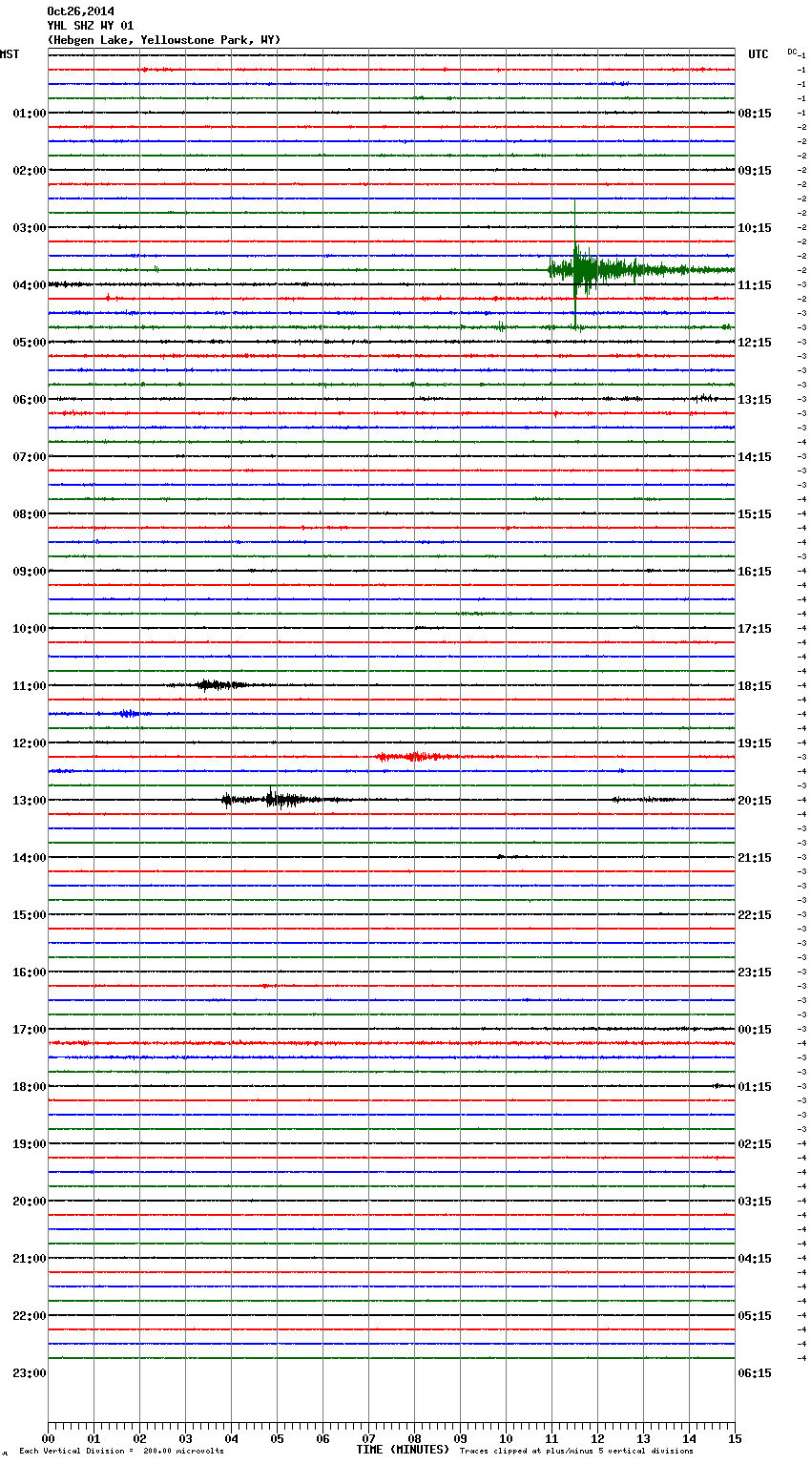Click the 10:15 UTC time label
This screenshot has height=1464, width=811.
(x=755, y=228)
